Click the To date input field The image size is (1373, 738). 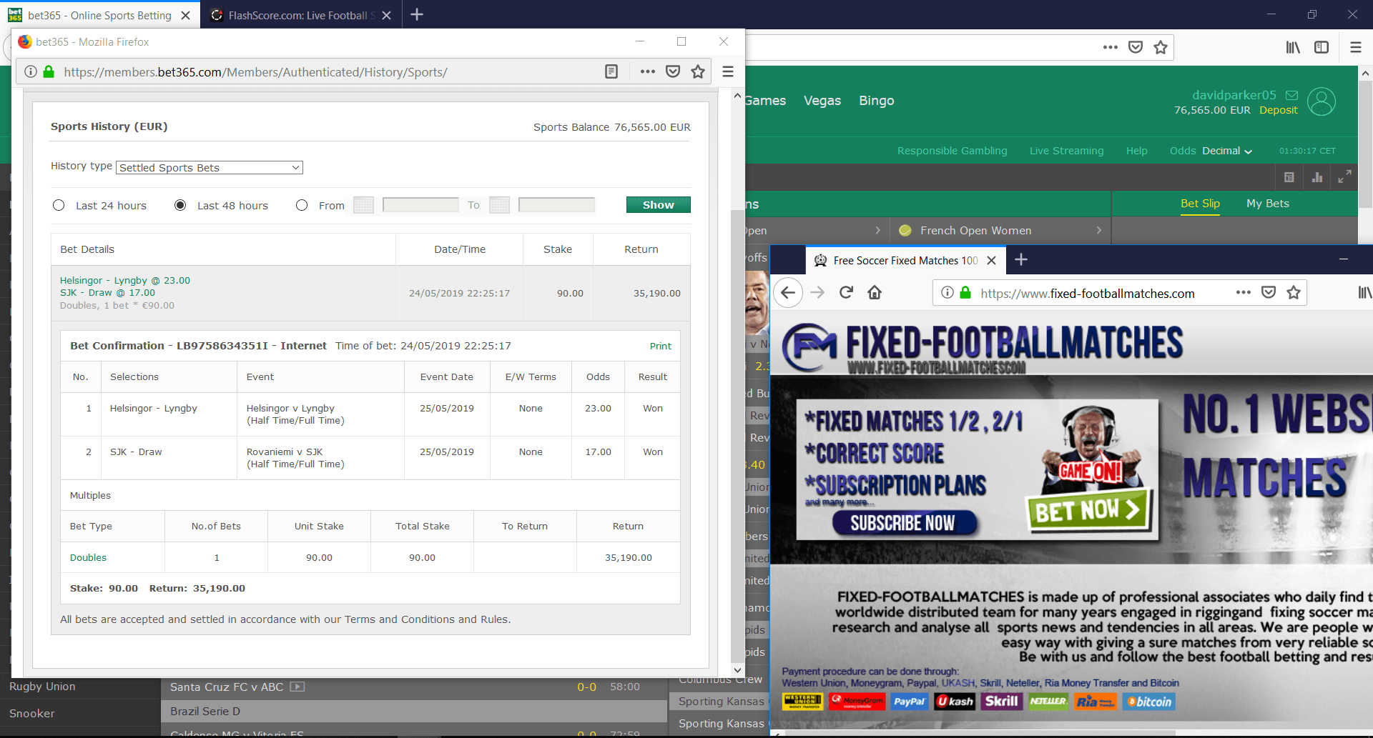556,205
